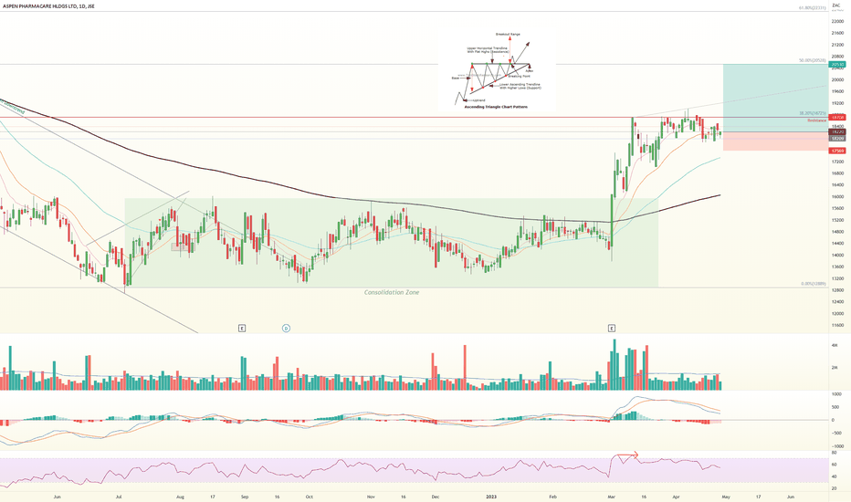Select the dark 18220 current price tag
The height and width of the screenshot is (502, 851).
tap(837, 131)
